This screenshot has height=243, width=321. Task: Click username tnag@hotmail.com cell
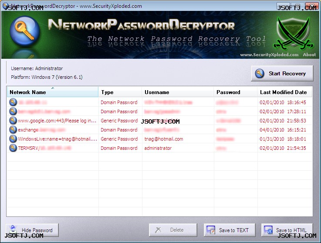[164, 139]
